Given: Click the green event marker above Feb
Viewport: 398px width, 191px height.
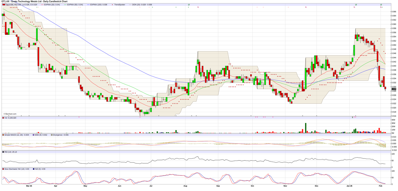Looking at the screenshot, I should point(381,5).
